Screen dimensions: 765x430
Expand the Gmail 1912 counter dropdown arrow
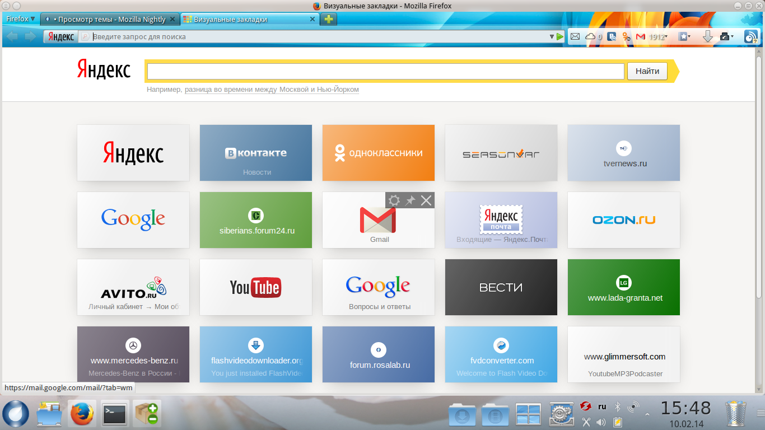(666, 36)
